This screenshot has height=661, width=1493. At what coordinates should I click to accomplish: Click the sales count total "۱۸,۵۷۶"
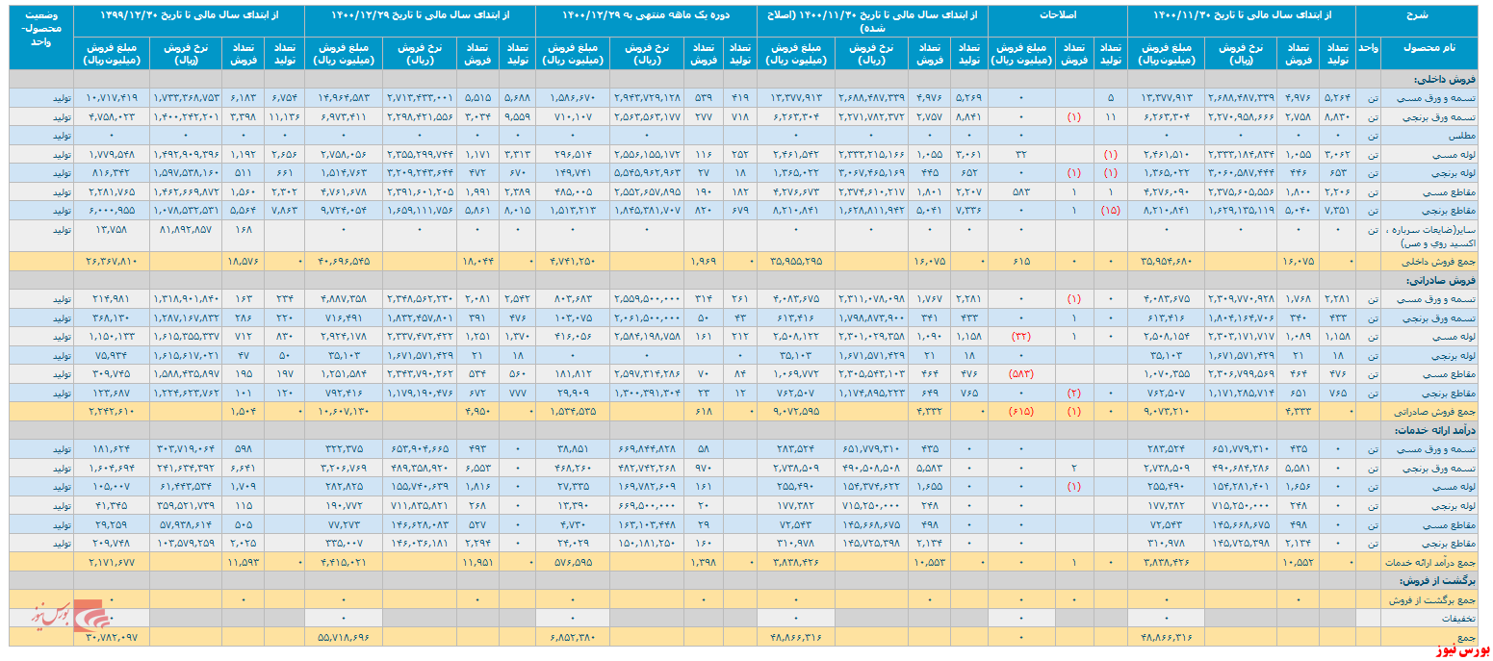242,260
